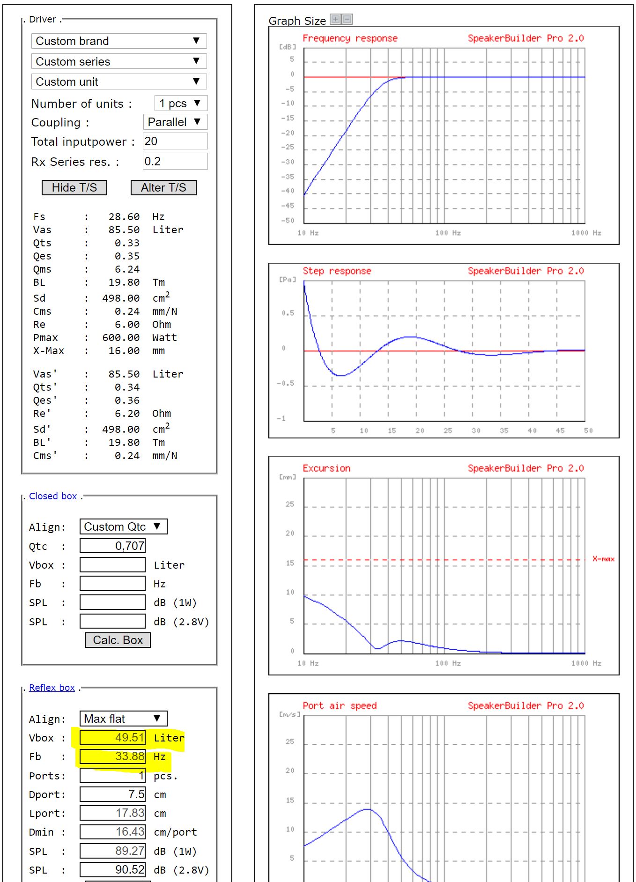636x882 pixels.
Task: Click the Port air speed graph
Action: pos(444,788)
